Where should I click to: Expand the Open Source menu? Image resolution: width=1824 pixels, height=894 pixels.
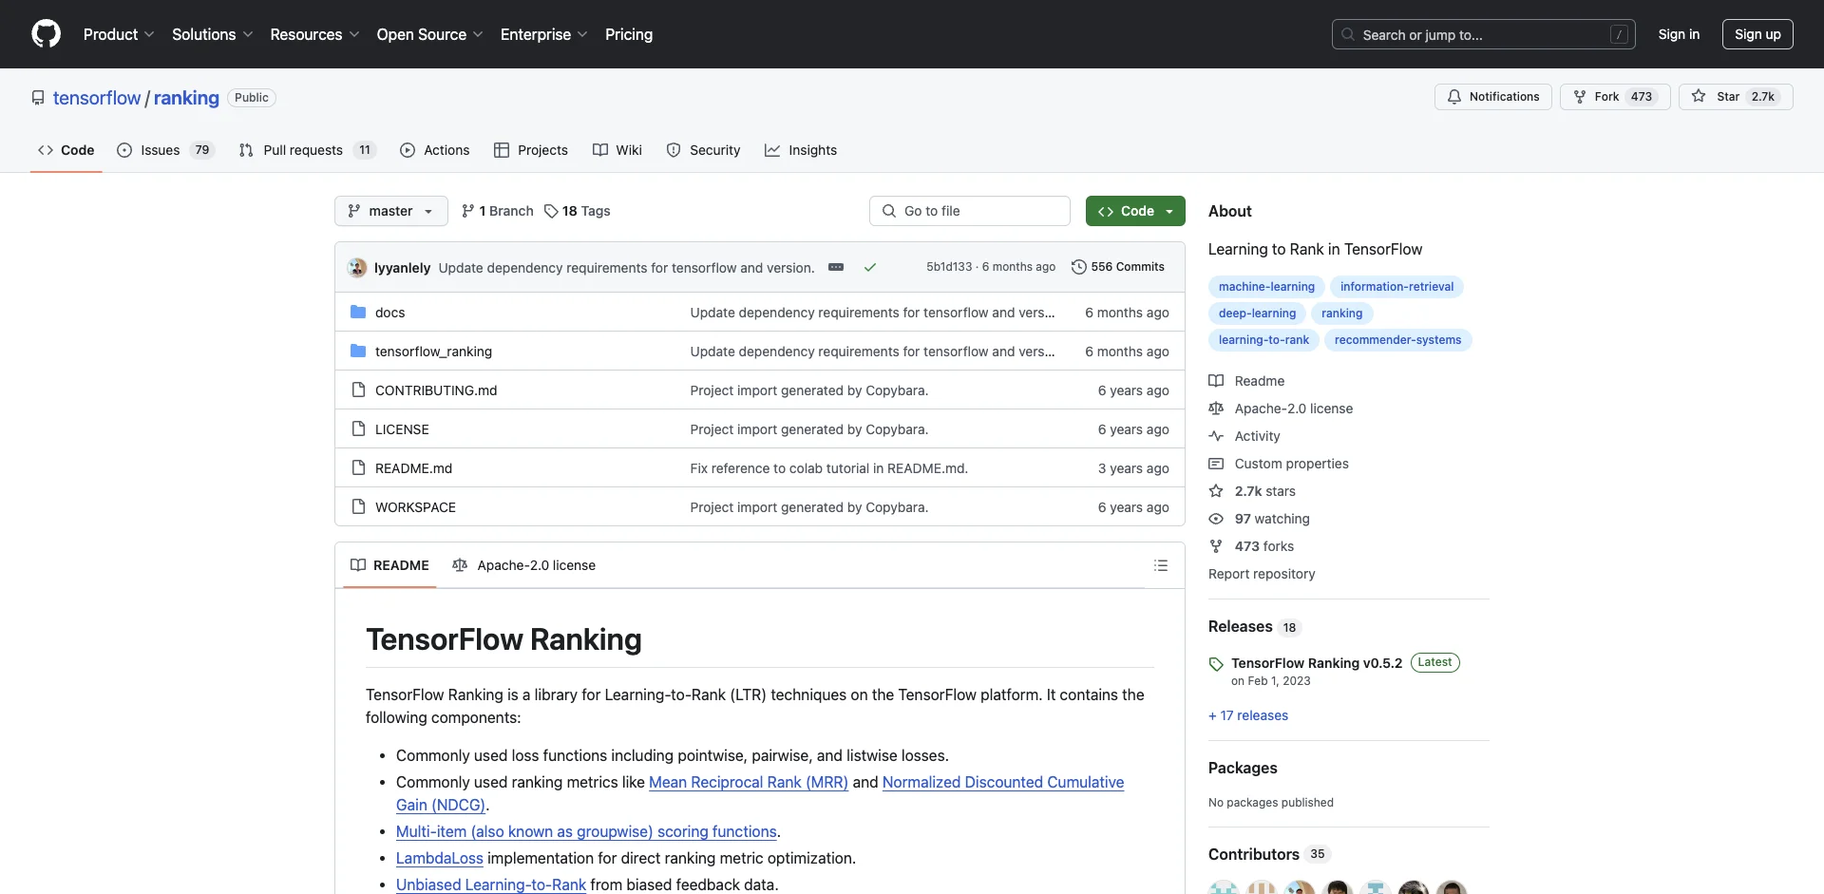(429, 34)
